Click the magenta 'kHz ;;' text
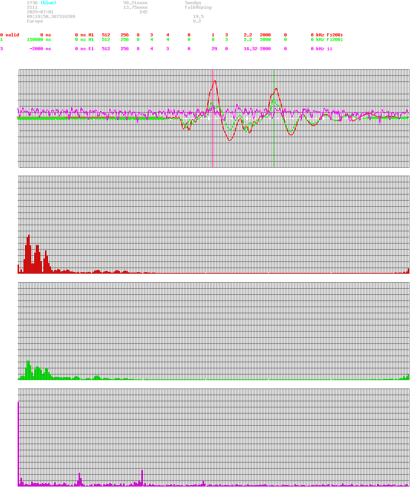The image size is (419, 495). (324, 49)
